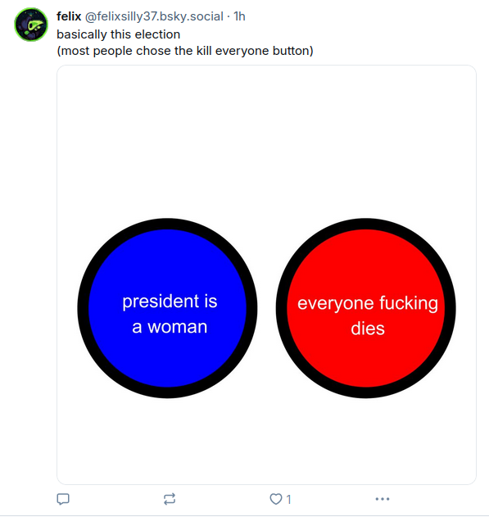Open the post via the 1h timestamp
The height and width of the screenshot is (517, 489).
[239, 16]
